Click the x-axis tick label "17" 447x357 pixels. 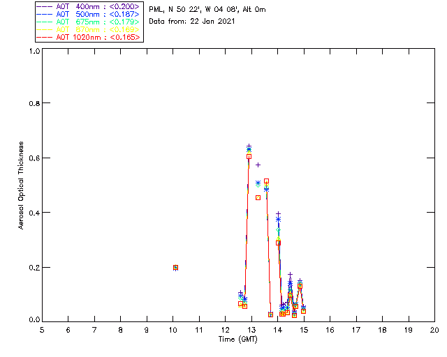pos(356,330)
